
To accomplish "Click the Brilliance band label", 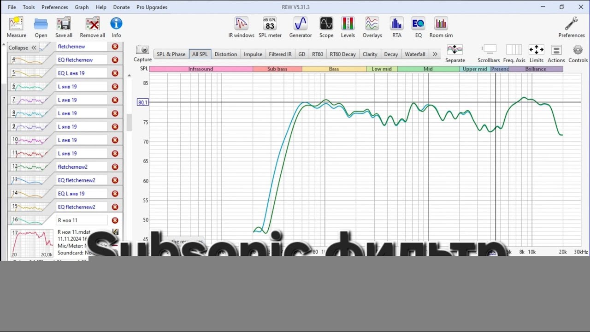I will pyautogui.click(x=536, y=69).
